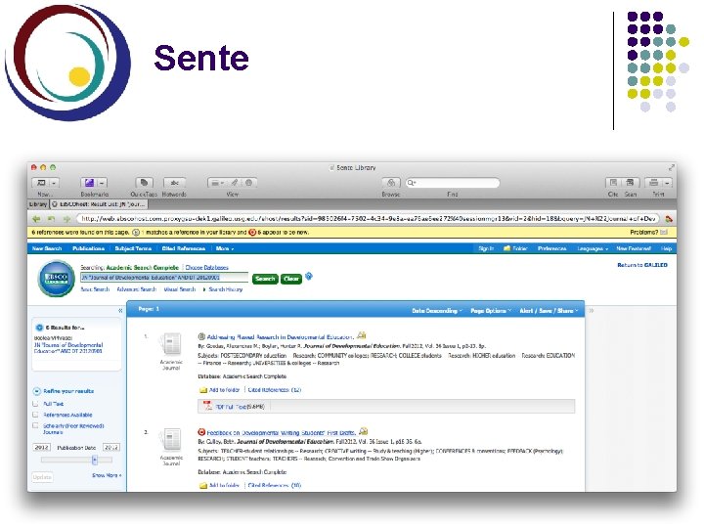Click the Show More link

click(107, 475)
